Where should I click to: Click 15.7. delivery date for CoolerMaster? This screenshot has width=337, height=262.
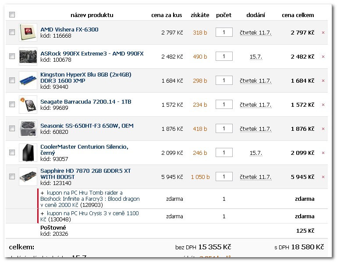coord(255,153)
